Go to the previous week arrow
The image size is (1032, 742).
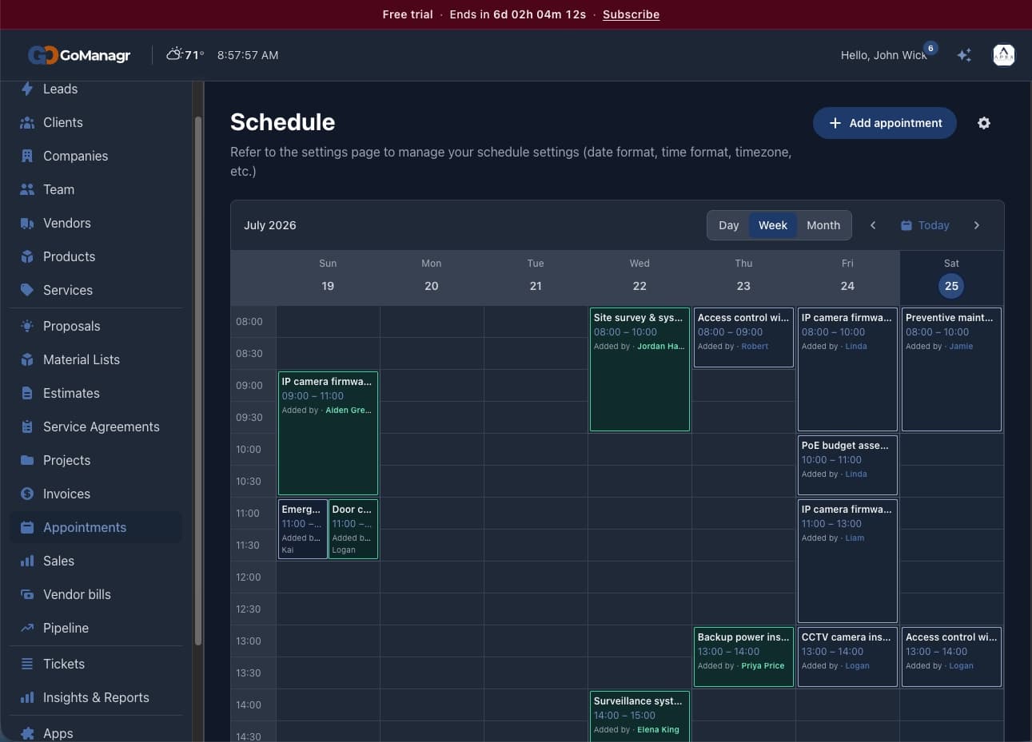pyautogui.click(x=873, y=225)
